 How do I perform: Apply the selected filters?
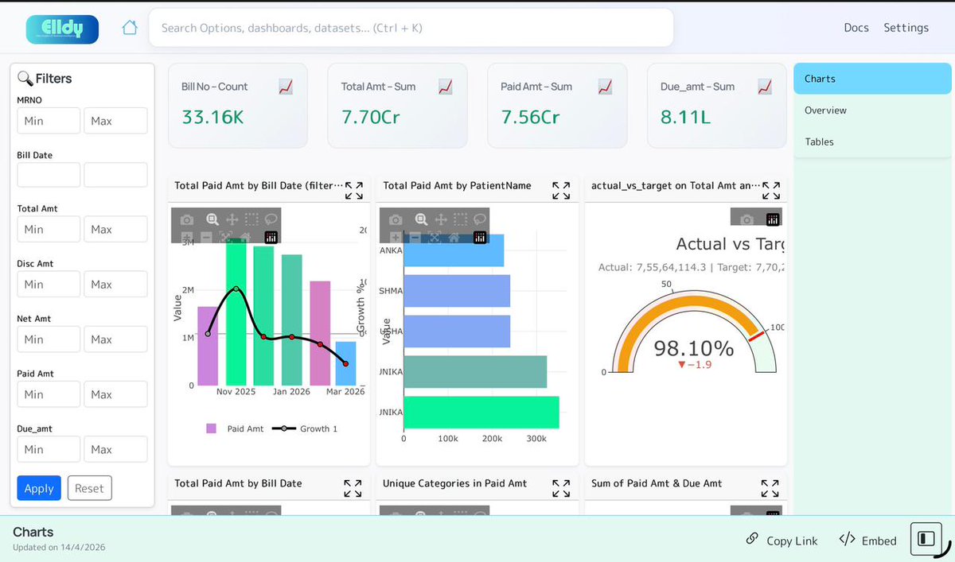pyautogui.click(x=39, y=488)
